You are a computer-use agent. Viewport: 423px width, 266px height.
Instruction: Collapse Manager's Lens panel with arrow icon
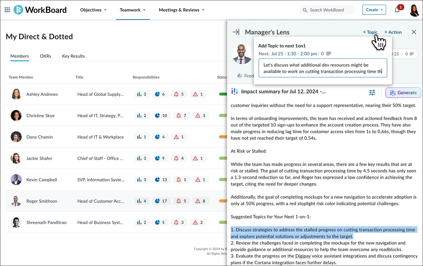[x=236, y=32]
